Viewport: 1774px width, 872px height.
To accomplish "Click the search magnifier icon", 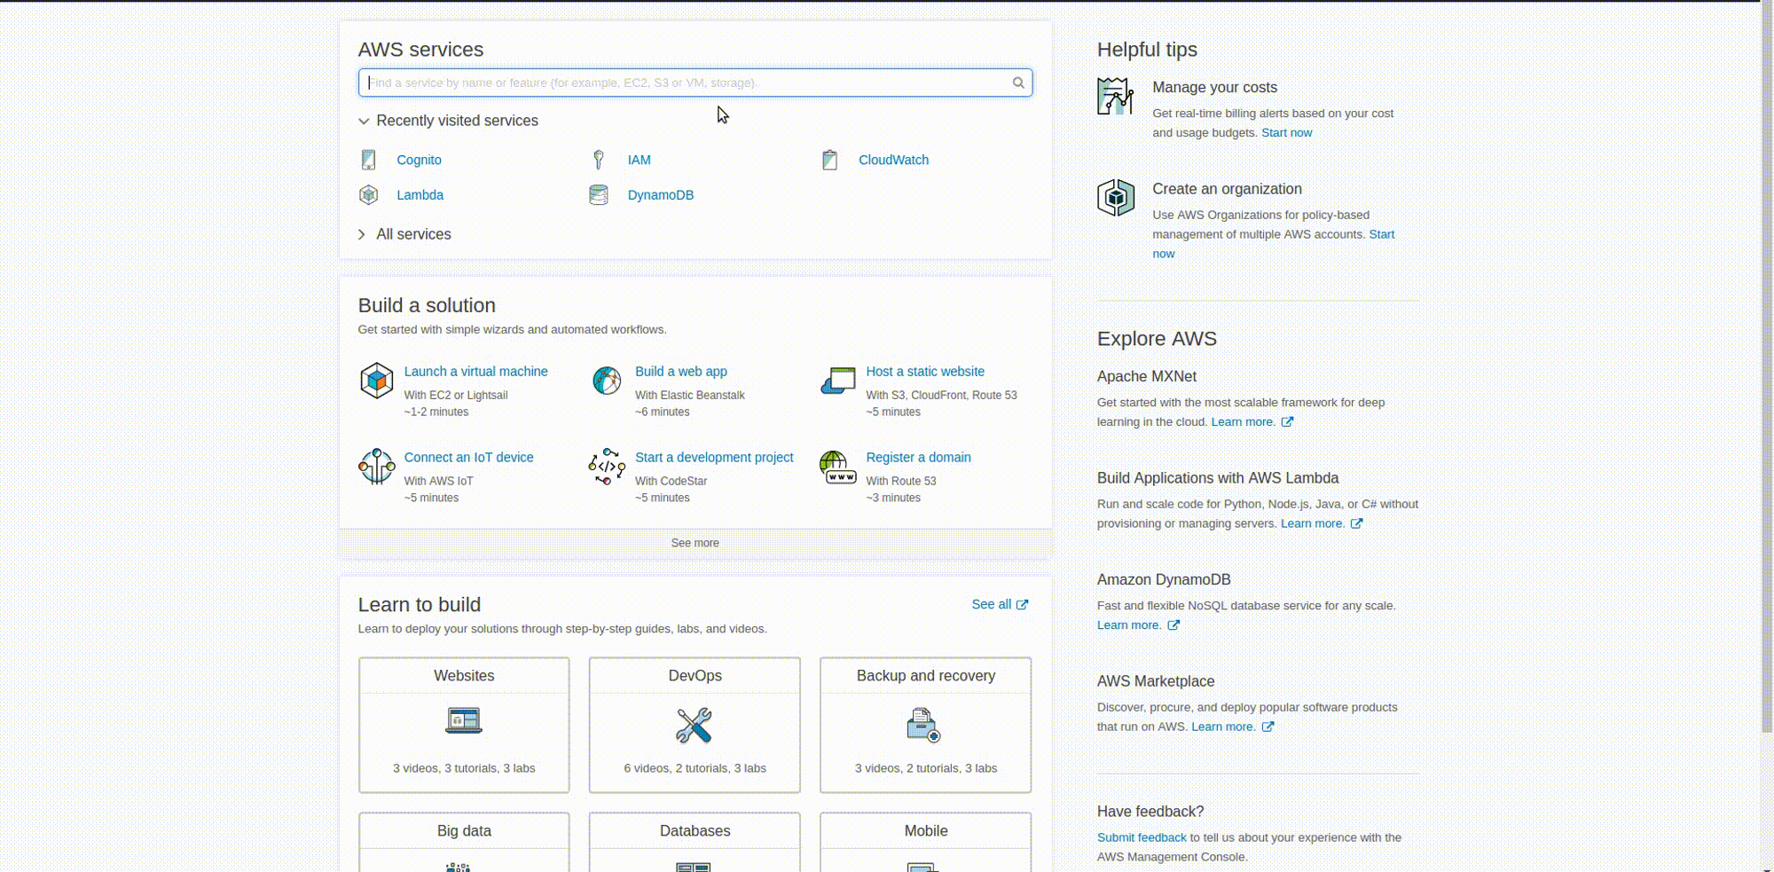I will (1018, 82).
